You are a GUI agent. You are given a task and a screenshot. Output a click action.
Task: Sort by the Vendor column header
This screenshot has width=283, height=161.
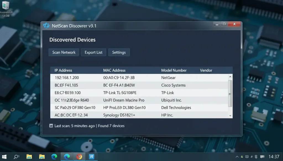tap(206, 70)
